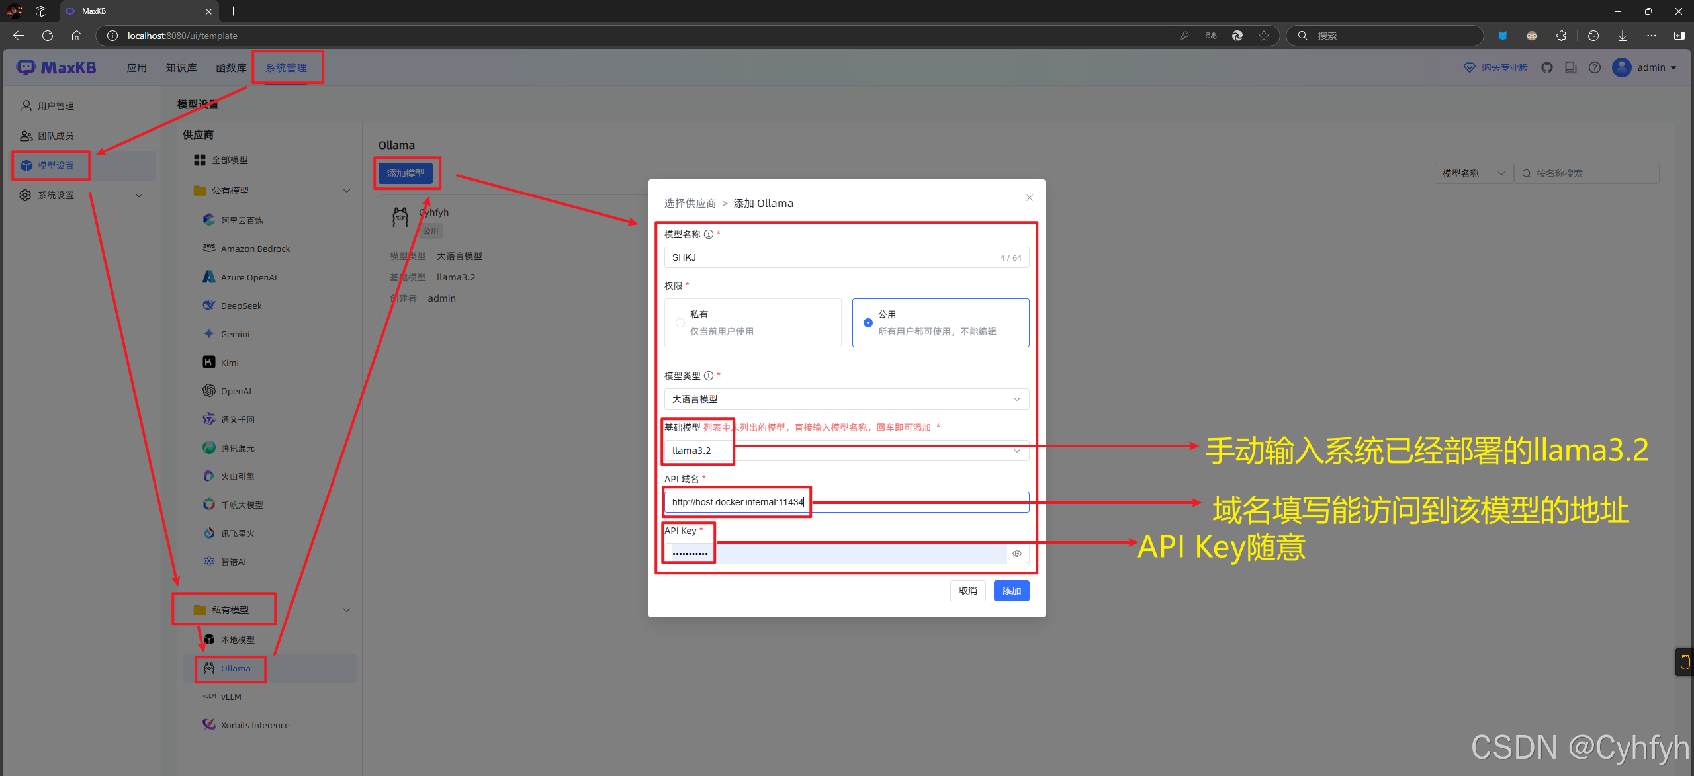1694x776 pixels.
Task: Collapse the 私有模型 folder chevron
Action: click(x=347, y=610)
